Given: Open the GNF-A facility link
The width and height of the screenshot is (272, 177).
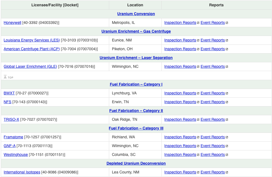Looking at the screenshot, I should [10, 146].
